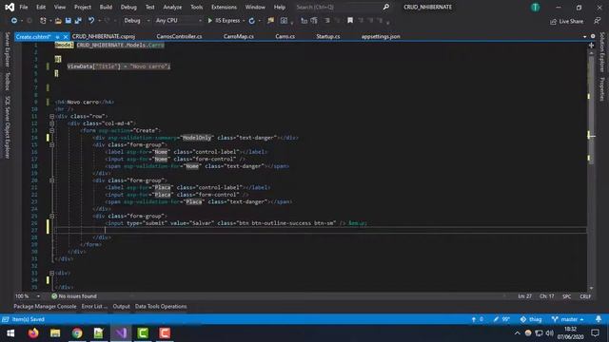Open the Analyze menu

click(172, 7)
